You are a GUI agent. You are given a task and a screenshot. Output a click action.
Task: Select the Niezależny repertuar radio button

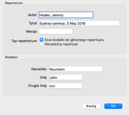click(x=42, y=44)
